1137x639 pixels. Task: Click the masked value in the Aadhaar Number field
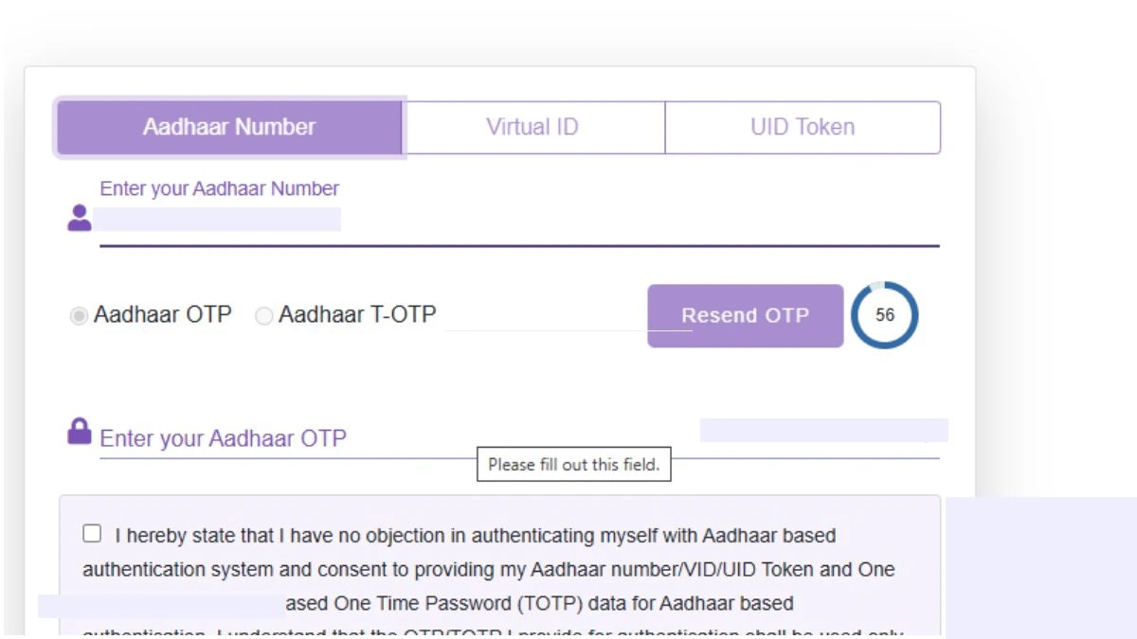coord(218,221)
